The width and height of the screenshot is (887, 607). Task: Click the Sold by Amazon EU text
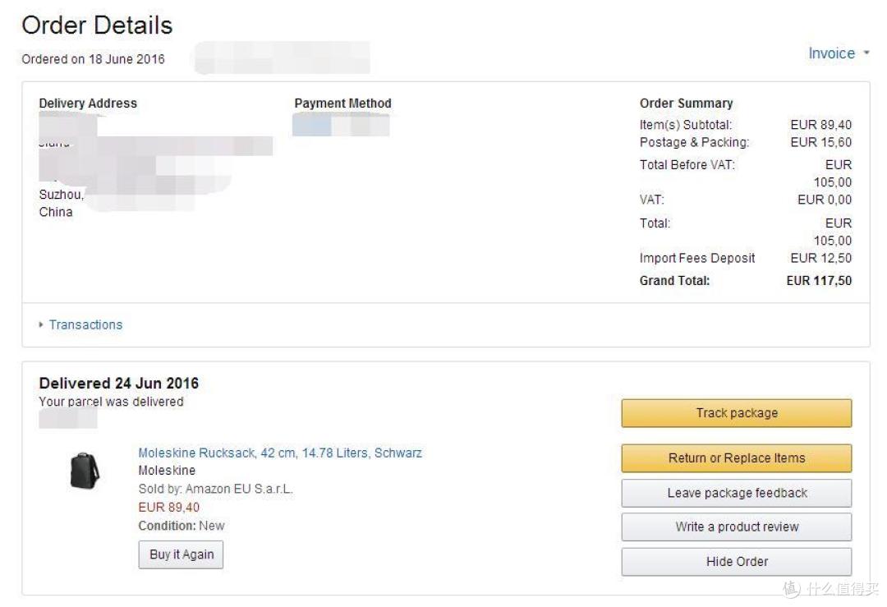[215, 490]
